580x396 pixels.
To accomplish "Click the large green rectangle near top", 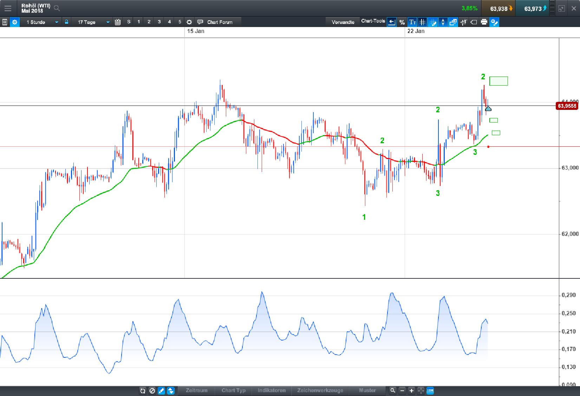I will [498, 81].
